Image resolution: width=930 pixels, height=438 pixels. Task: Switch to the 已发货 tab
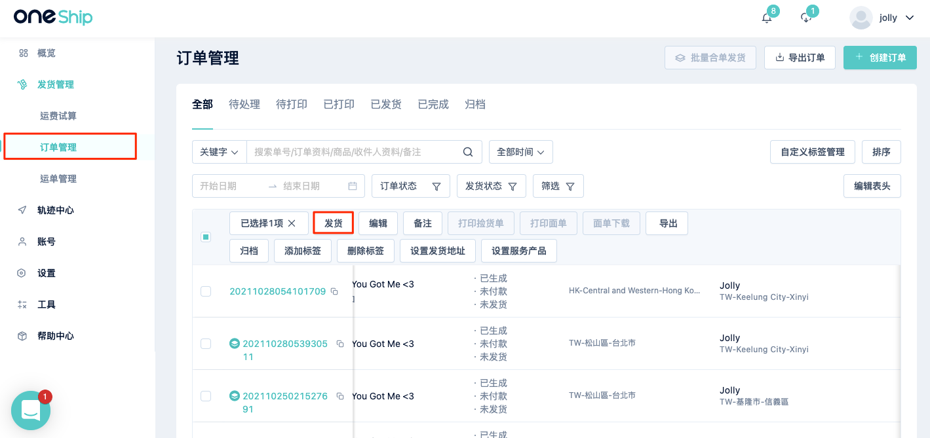click(386, 104)
